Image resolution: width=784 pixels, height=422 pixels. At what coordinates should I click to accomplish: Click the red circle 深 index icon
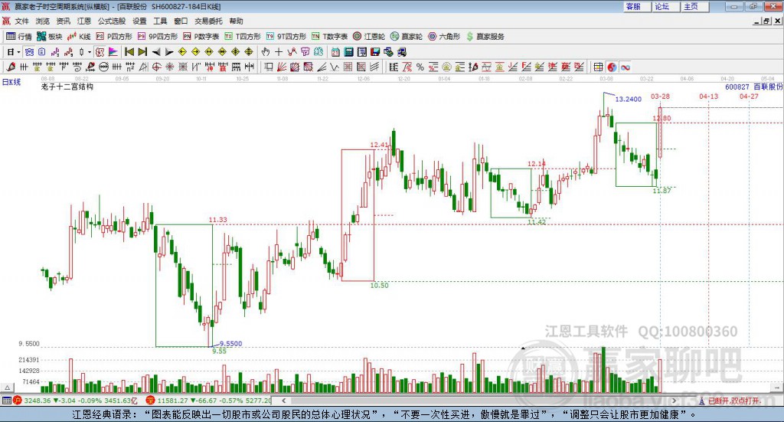pos(150,400)
